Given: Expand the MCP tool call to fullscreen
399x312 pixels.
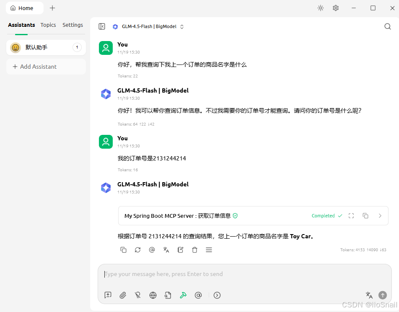Looking at the screenshot, I should [x=351, y=216].
